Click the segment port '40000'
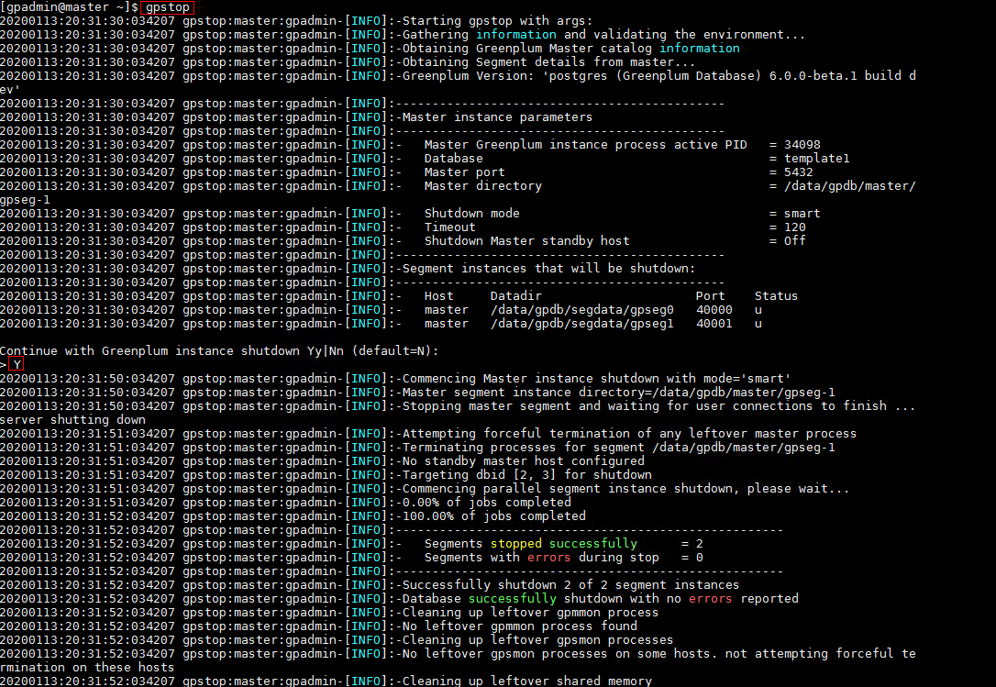The image size is (996, 687). coord(714,310)
